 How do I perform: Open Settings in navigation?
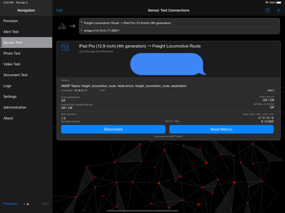click(26, 97)
